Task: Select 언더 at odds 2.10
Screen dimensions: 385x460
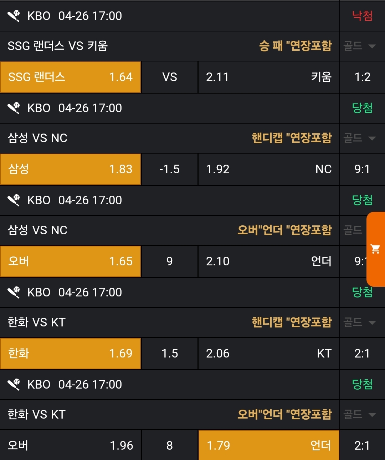Action: (x=269, y=261)
